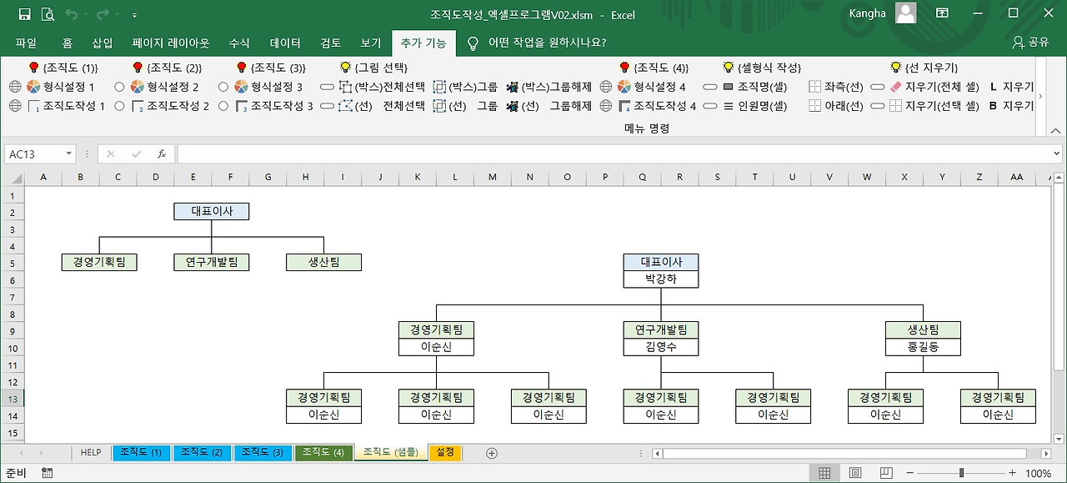1067x483 pixels.
Task: Select radio button beside 조직도작성 3
Action: (223, 106)
